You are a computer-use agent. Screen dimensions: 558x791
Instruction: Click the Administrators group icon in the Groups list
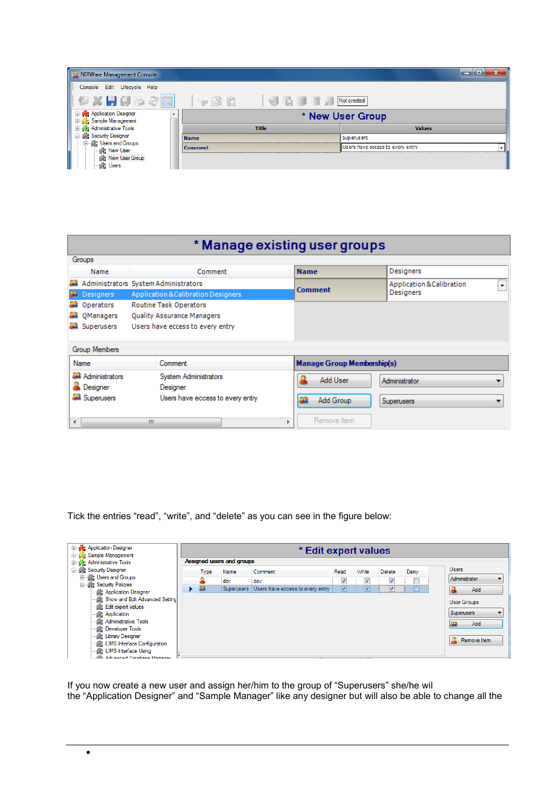(x=74, y=283)
